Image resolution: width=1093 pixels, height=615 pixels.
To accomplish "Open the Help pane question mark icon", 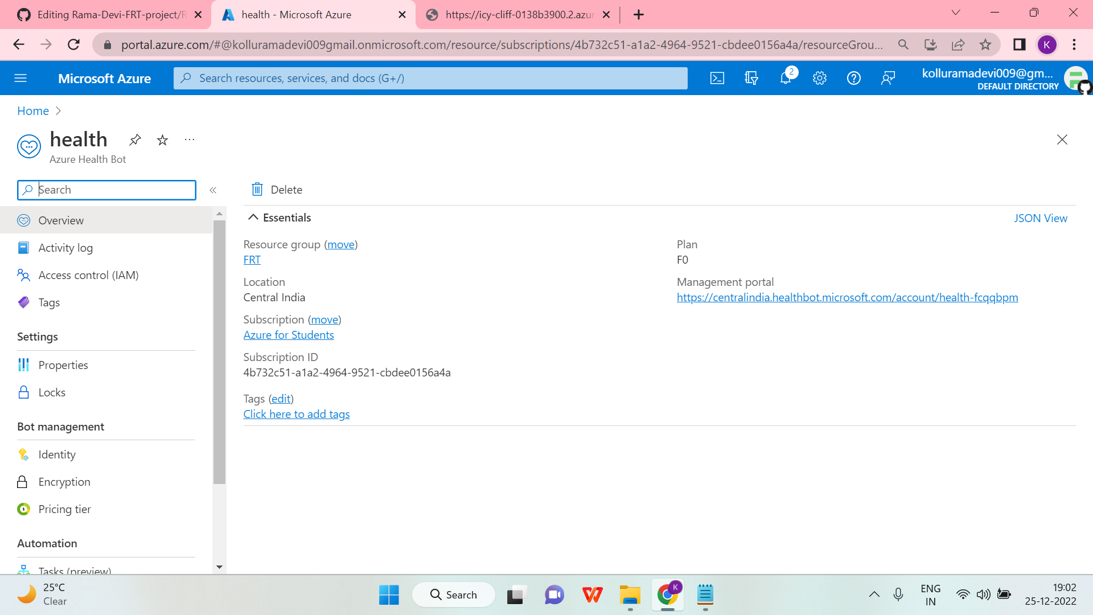I will click(x=853, y=78).
